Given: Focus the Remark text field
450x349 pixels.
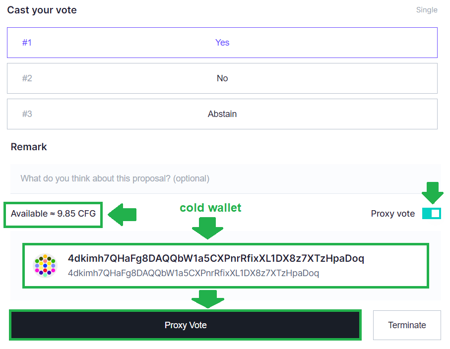Looking at the screenshot, I should click(x=225, y=178).
